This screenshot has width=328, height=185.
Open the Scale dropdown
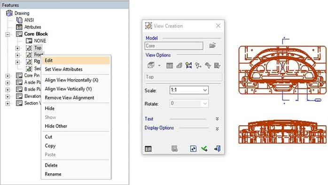coord(189,90)
